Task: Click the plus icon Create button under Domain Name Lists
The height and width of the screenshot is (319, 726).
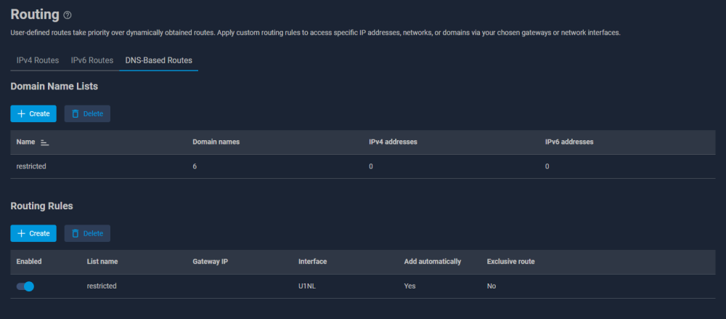Action: 33,113
